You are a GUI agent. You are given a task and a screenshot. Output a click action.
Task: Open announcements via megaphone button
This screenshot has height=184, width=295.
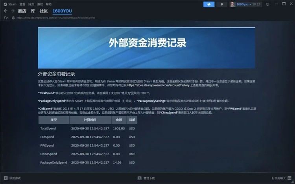[x=209, y=4]
